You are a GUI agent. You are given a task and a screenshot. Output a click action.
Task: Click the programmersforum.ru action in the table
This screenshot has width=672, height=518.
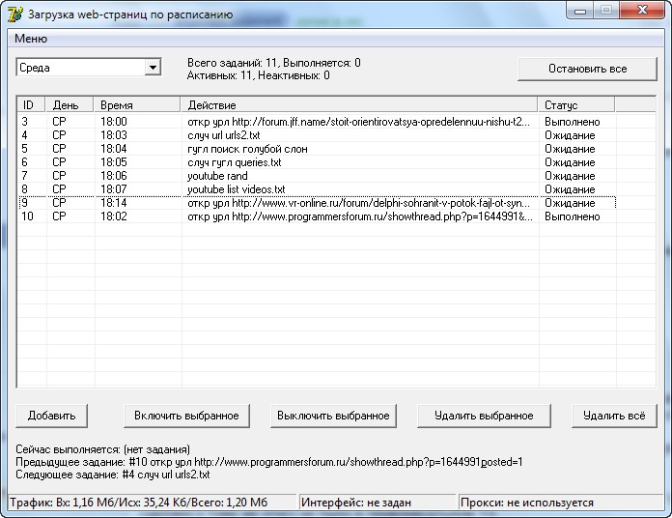point(360,216)
